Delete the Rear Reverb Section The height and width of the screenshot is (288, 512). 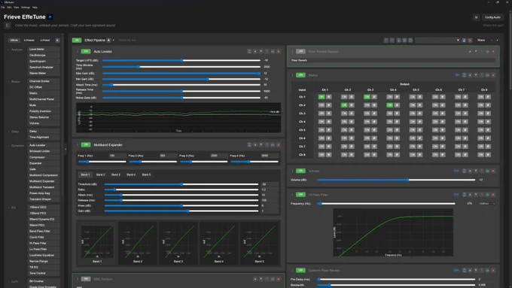click(x=493, y=52)
